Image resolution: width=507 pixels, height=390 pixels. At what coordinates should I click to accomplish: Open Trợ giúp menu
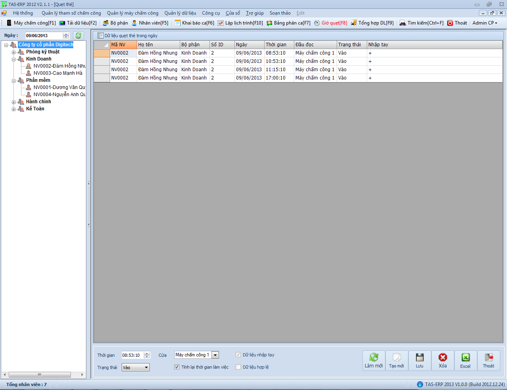point(255,13)
